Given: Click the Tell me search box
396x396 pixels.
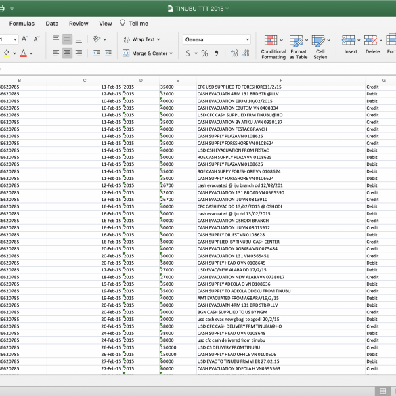Looking at the screenshot, I should (x=134, y=24).
